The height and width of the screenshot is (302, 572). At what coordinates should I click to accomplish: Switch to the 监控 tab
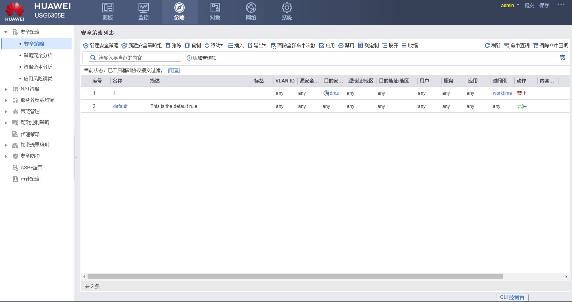[x=143, y=12]
